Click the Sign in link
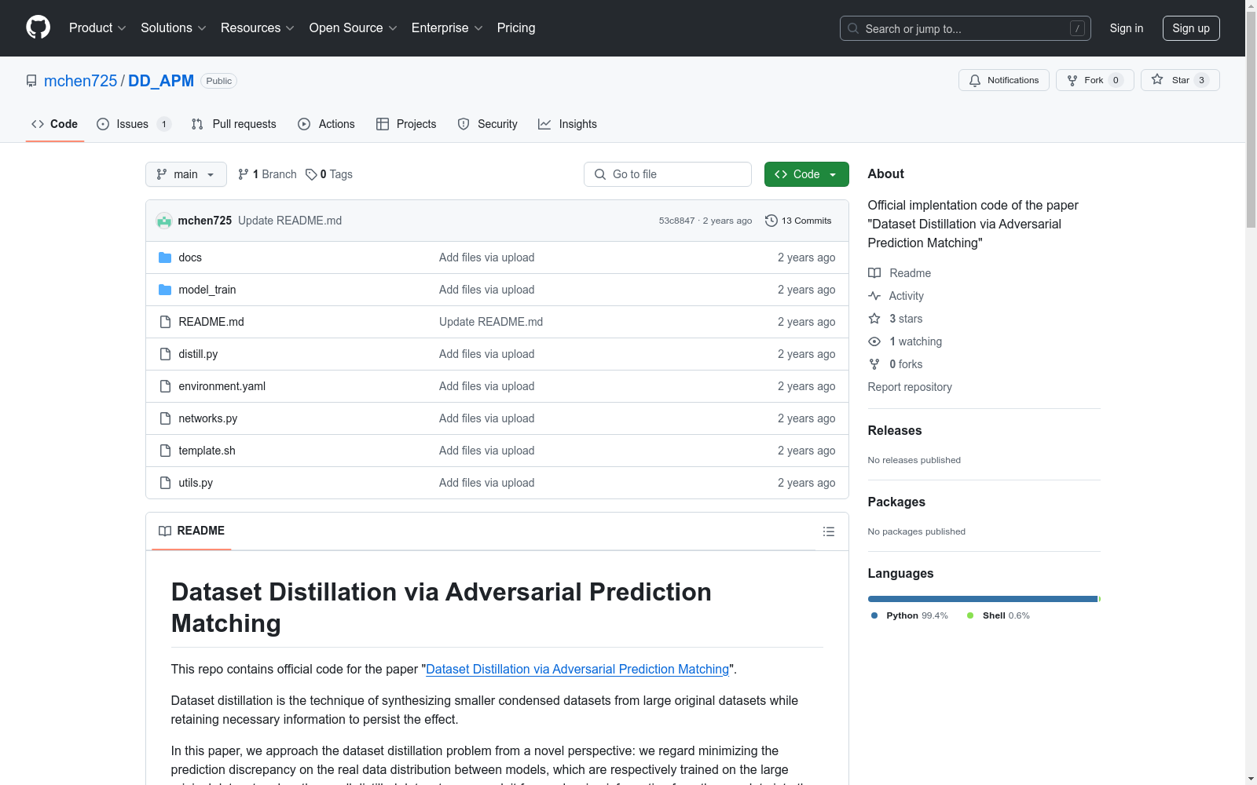This screenshot has width=1257, height=785. click(x=1127, y=28)
